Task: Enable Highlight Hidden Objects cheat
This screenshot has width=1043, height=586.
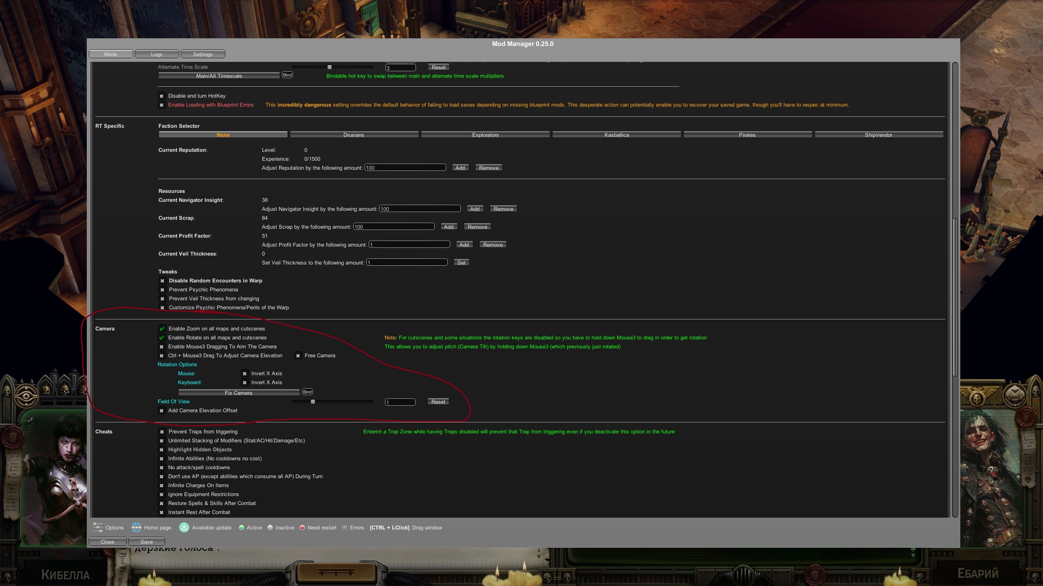Action: pos(162,450)
